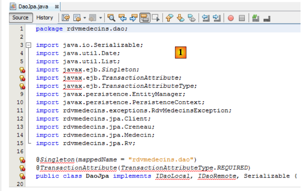Click Find Selection magnifier icon

(x=111, y=18)
